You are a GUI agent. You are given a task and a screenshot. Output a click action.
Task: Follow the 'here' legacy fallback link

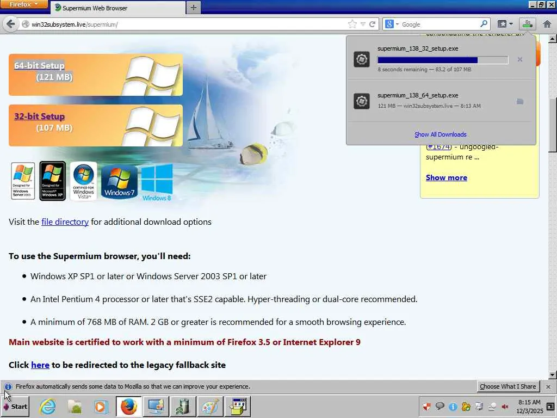click(x=40, y=365)
